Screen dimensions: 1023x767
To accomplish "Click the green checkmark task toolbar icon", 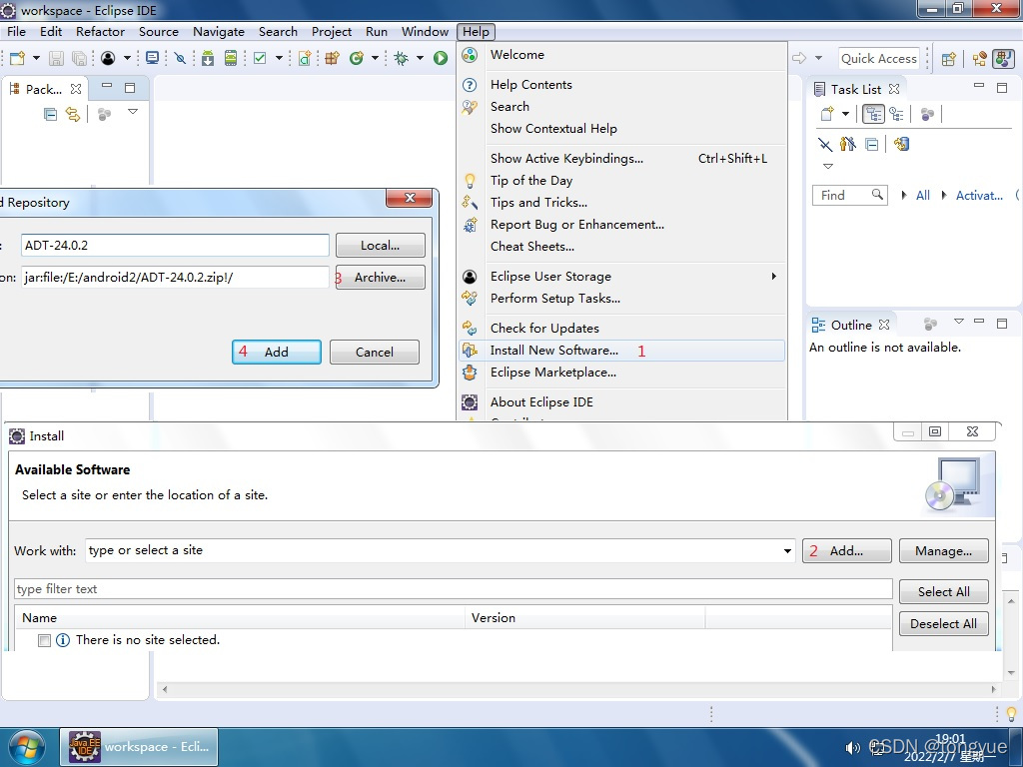I will point(260,58).
